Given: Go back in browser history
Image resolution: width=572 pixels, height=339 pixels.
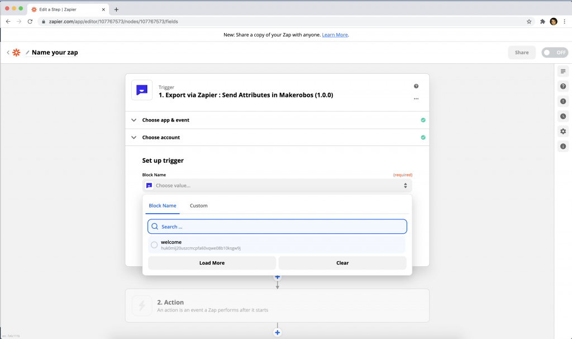Looking at the screenshot, I should (8, 22).
